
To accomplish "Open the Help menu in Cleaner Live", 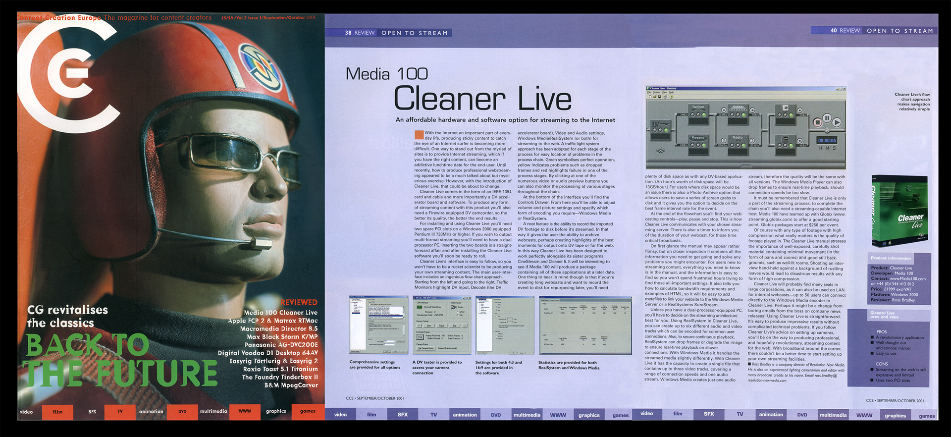I will 671,93.
